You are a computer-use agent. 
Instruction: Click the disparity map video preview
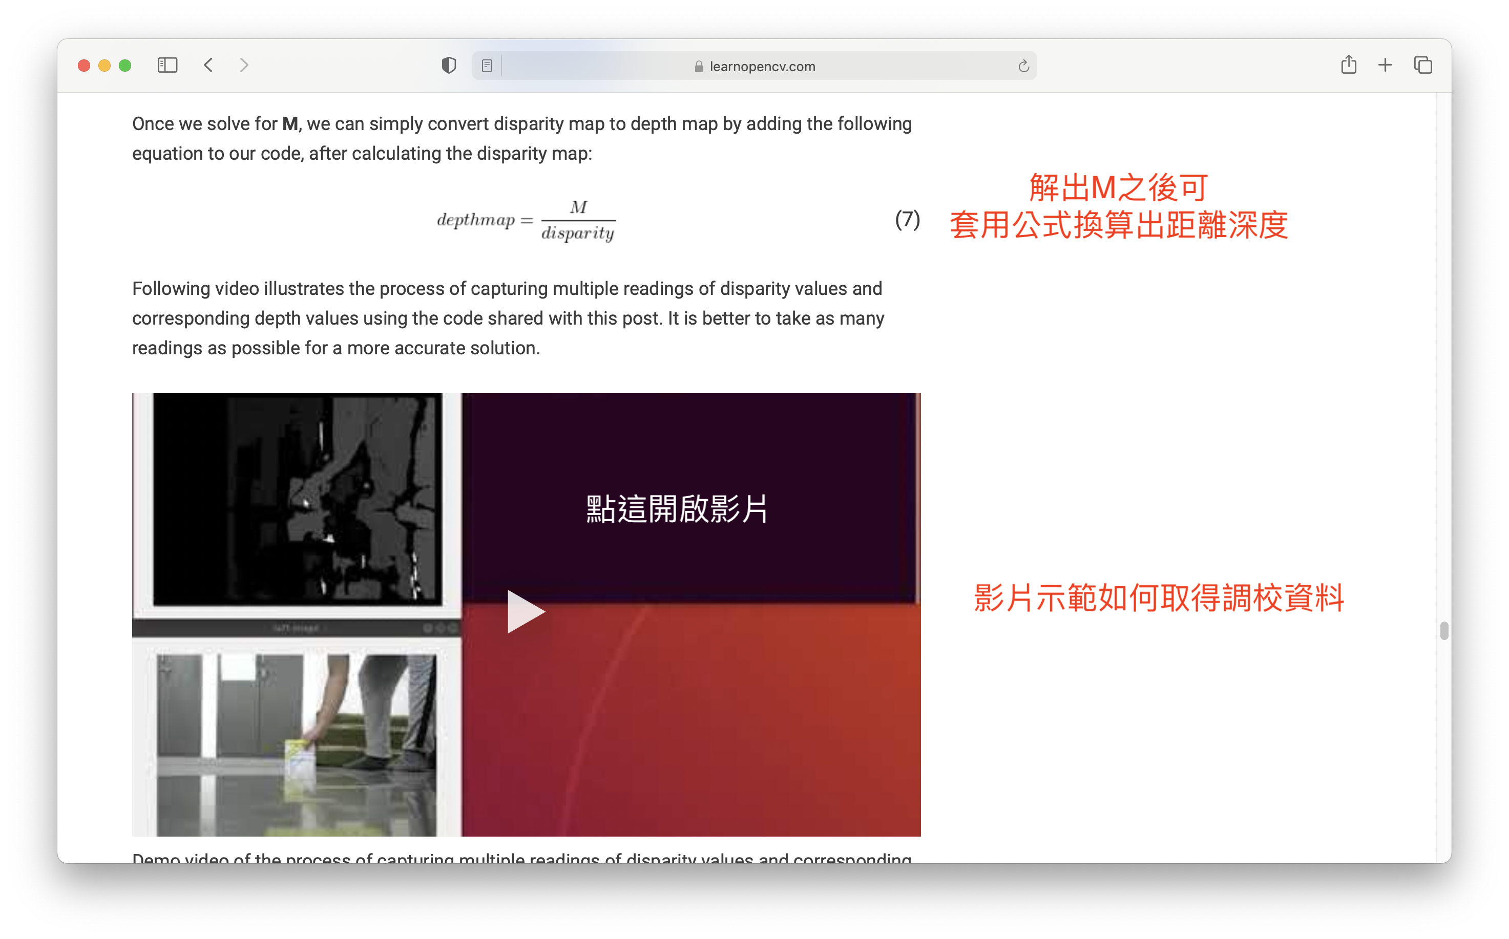tap(297, 499)
